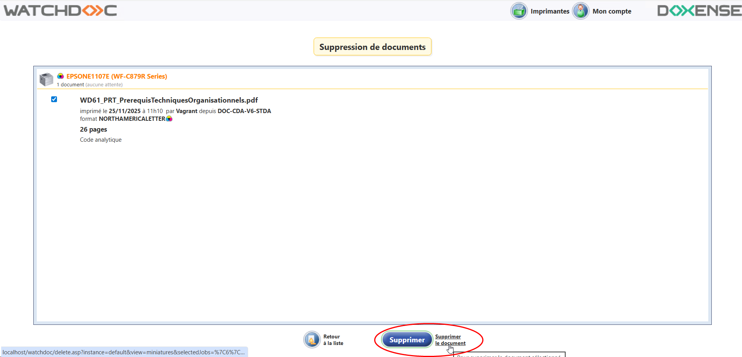Viewport: 742px width, 357px height.
Task: Click the 'Suppression de documents' heading
Action: coord(372,47)
